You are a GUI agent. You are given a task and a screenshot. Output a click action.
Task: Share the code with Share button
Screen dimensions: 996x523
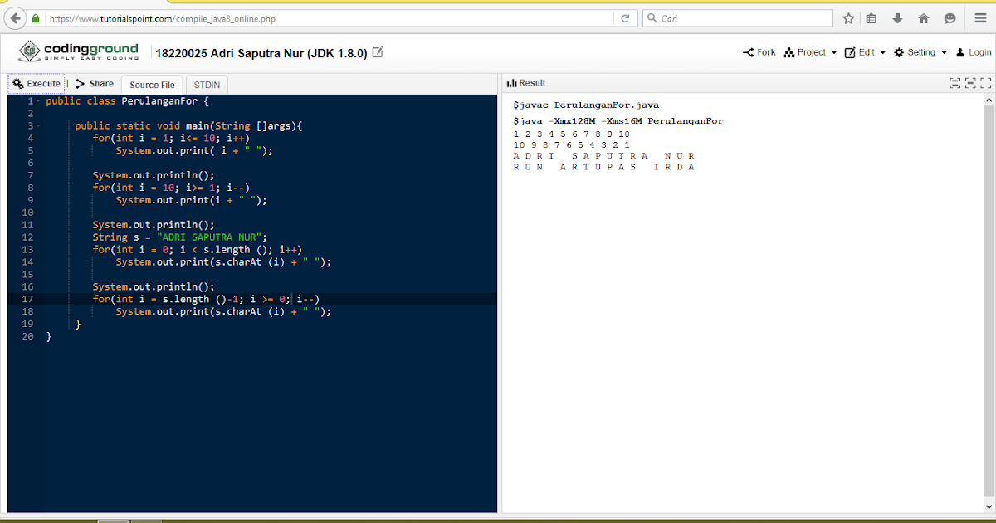[x=95, y=84]
